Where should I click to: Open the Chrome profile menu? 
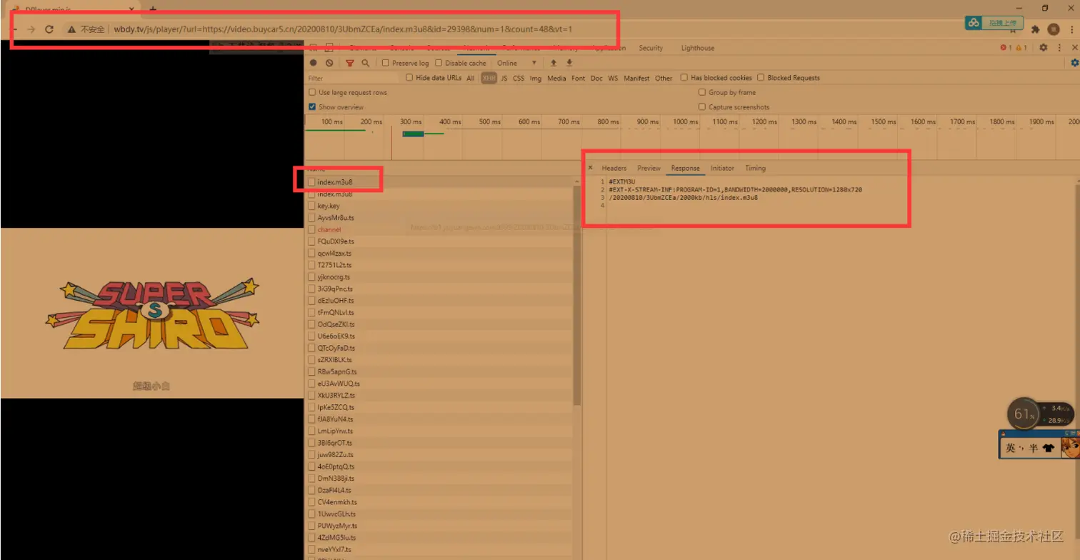[1055, 29]
